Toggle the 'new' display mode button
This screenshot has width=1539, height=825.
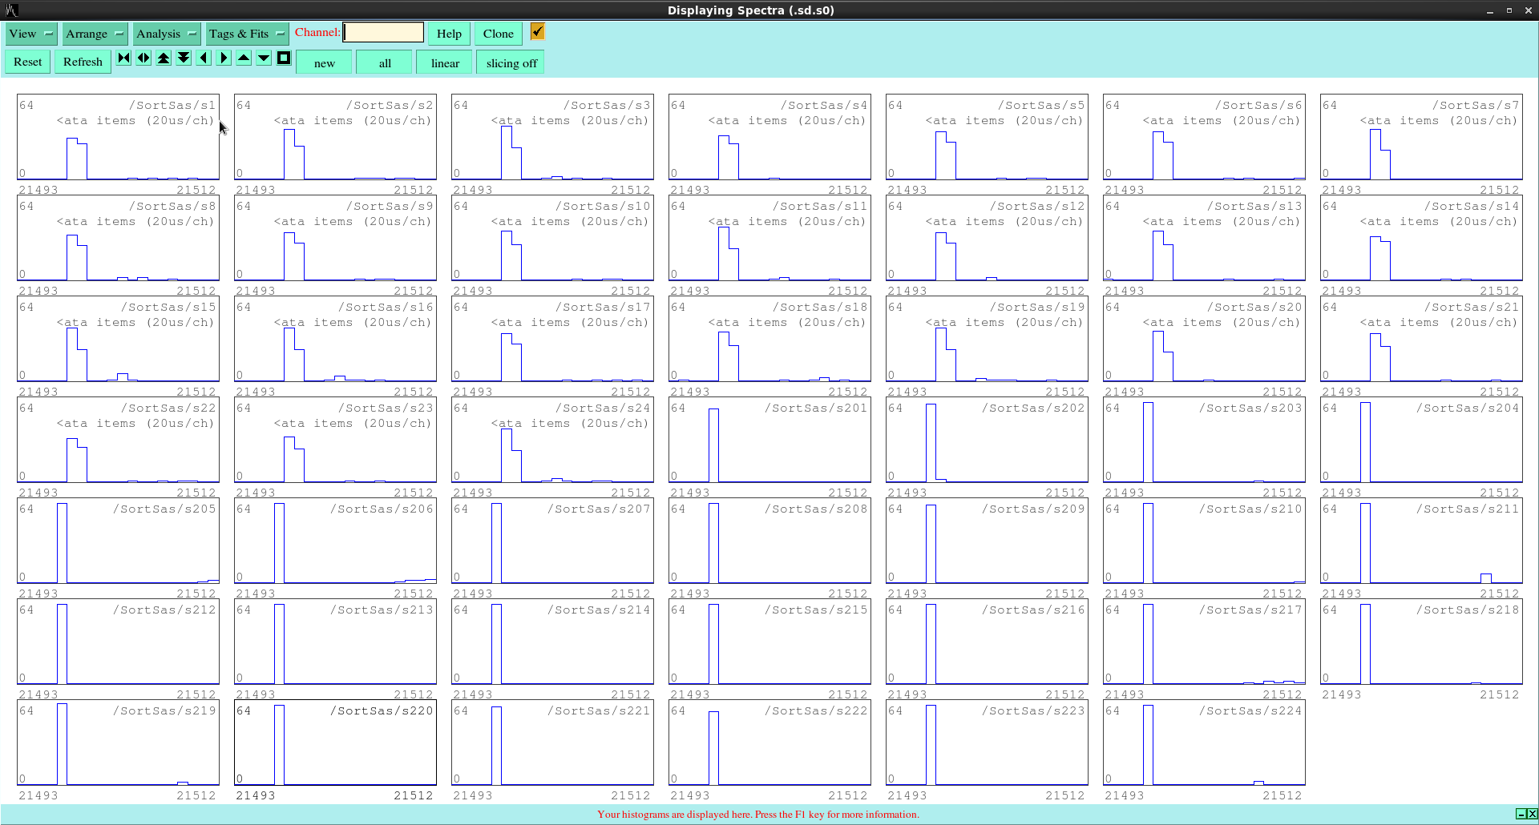324,62
